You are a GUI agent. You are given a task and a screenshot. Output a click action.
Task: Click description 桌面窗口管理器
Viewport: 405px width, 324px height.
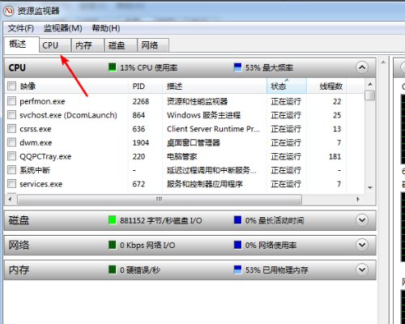pyautogui.click(x=194, y=143)
